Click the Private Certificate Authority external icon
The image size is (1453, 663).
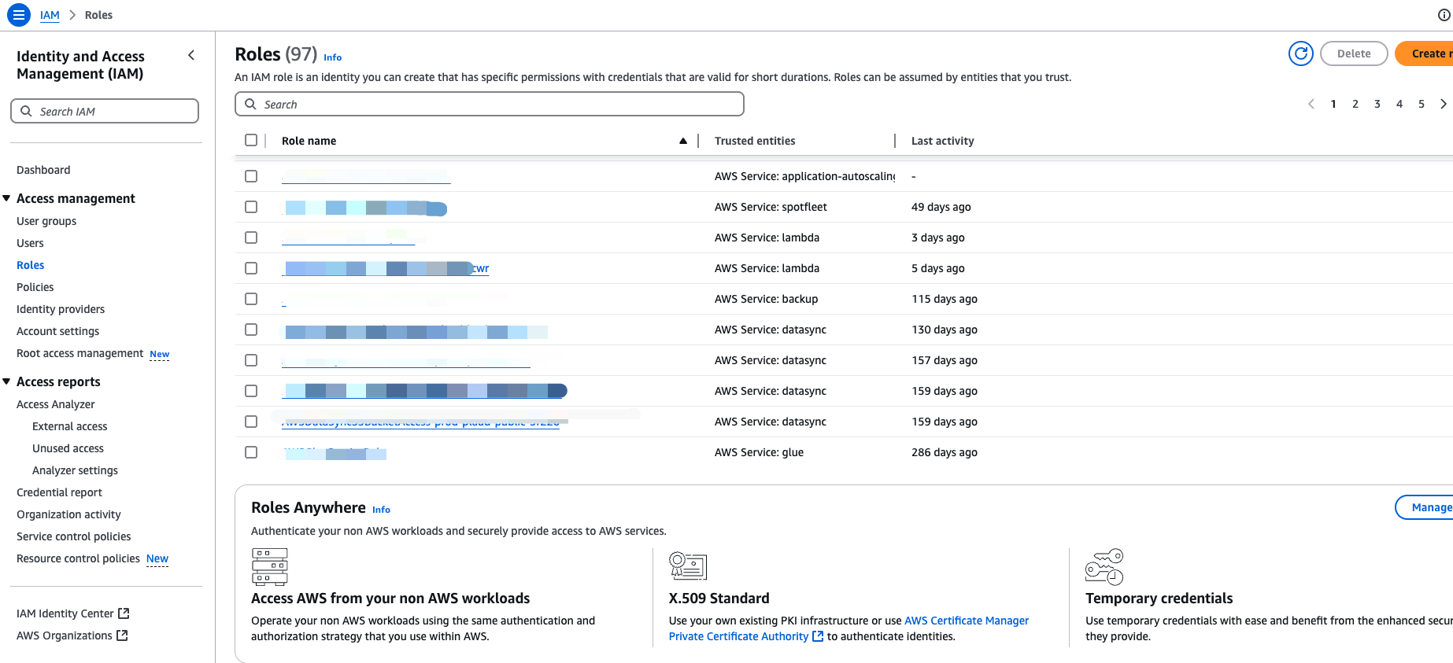tap(818, 636)
